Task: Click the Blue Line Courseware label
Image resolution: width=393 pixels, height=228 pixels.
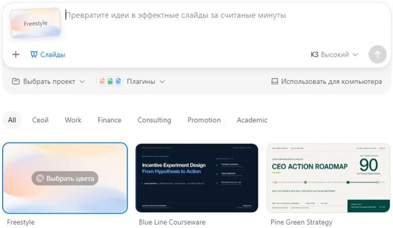Action: click(x=172, y=222)
